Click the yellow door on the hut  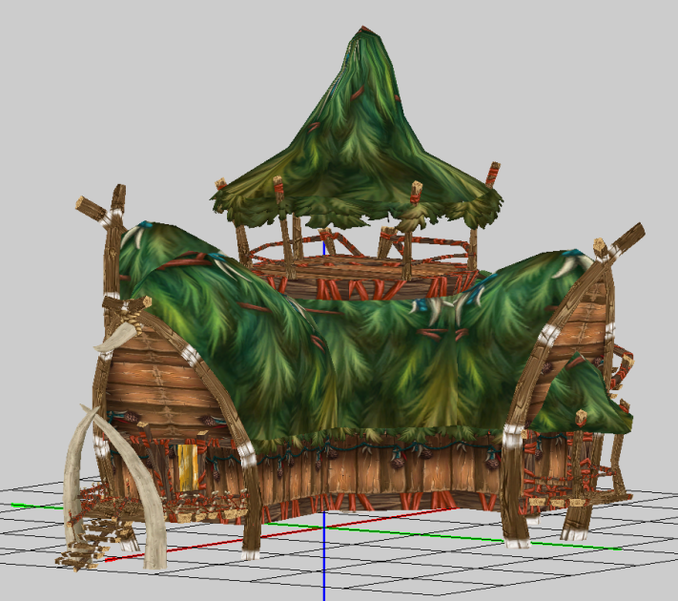click(x=188, y=467)
